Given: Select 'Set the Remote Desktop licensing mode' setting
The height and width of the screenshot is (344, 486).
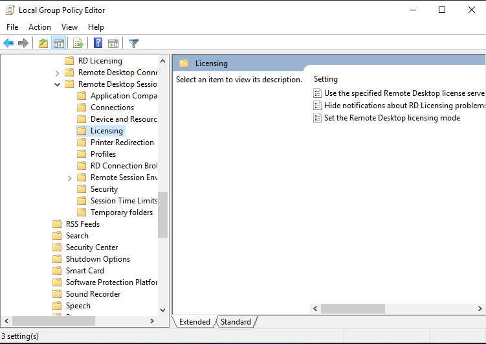Looking at the screenshot, I should [x=392, y=118].
